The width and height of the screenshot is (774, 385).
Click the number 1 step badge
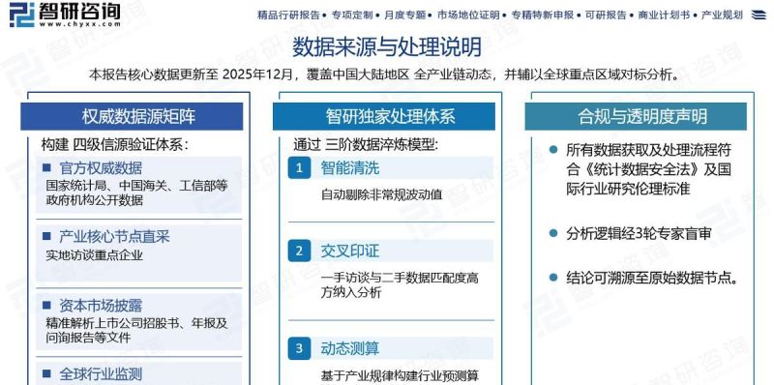[299, 167]
